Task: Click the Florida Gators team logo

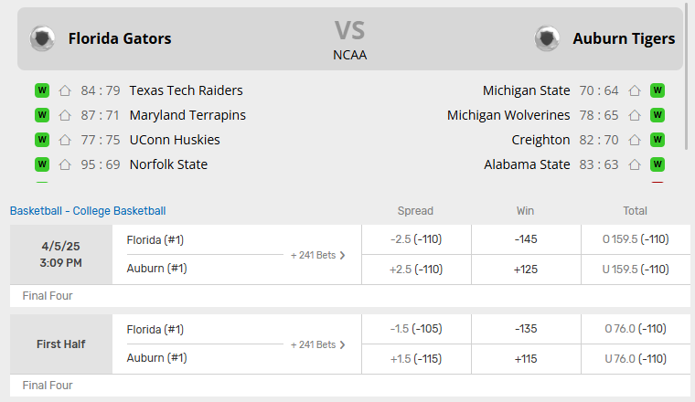Action: pyautogui.click(x=42, y=38)
